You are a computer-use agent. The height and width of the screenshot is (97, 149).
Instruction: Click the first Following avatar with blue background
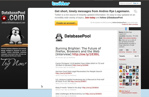pyautogui.click(x=121, y=67)
